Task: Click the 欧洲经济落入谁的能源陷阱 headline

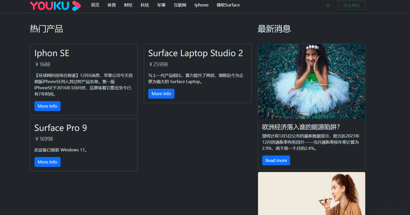Action: (x=301, y=127)
